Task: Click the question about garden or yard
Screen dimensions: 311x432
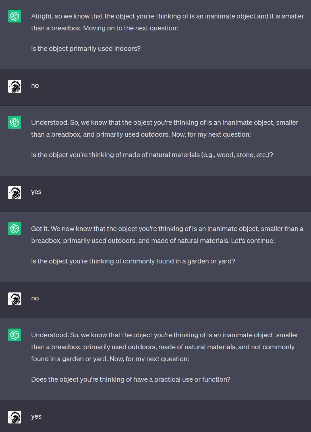Action: click(133, 261)
